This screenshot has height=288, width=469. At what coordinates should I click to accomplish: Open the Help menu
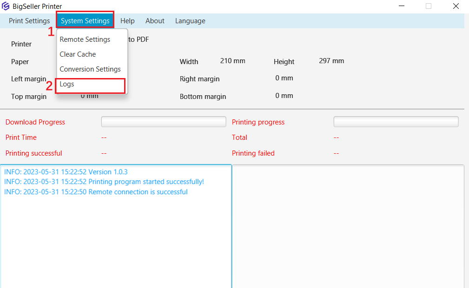tap(127, 21)
